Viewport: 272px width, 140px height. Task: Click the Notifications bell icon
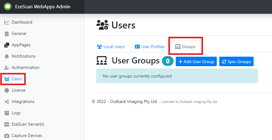click(x=7, y=56)
